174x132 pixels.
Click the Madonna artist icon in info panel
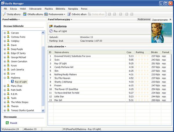click(x=51, y=26)
